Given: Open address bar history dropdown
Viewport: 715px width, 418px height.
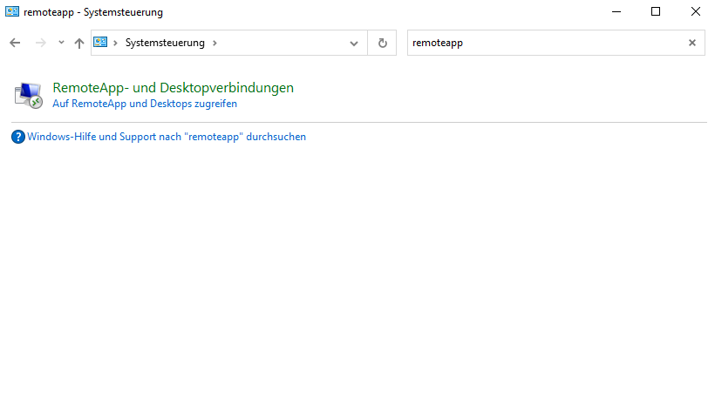Looking at the screenshot, I should coord(354,44).
